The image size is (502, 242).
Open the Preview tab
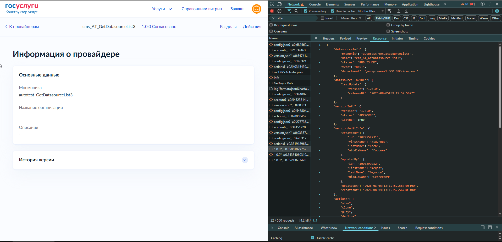click(x=362, y=38)
